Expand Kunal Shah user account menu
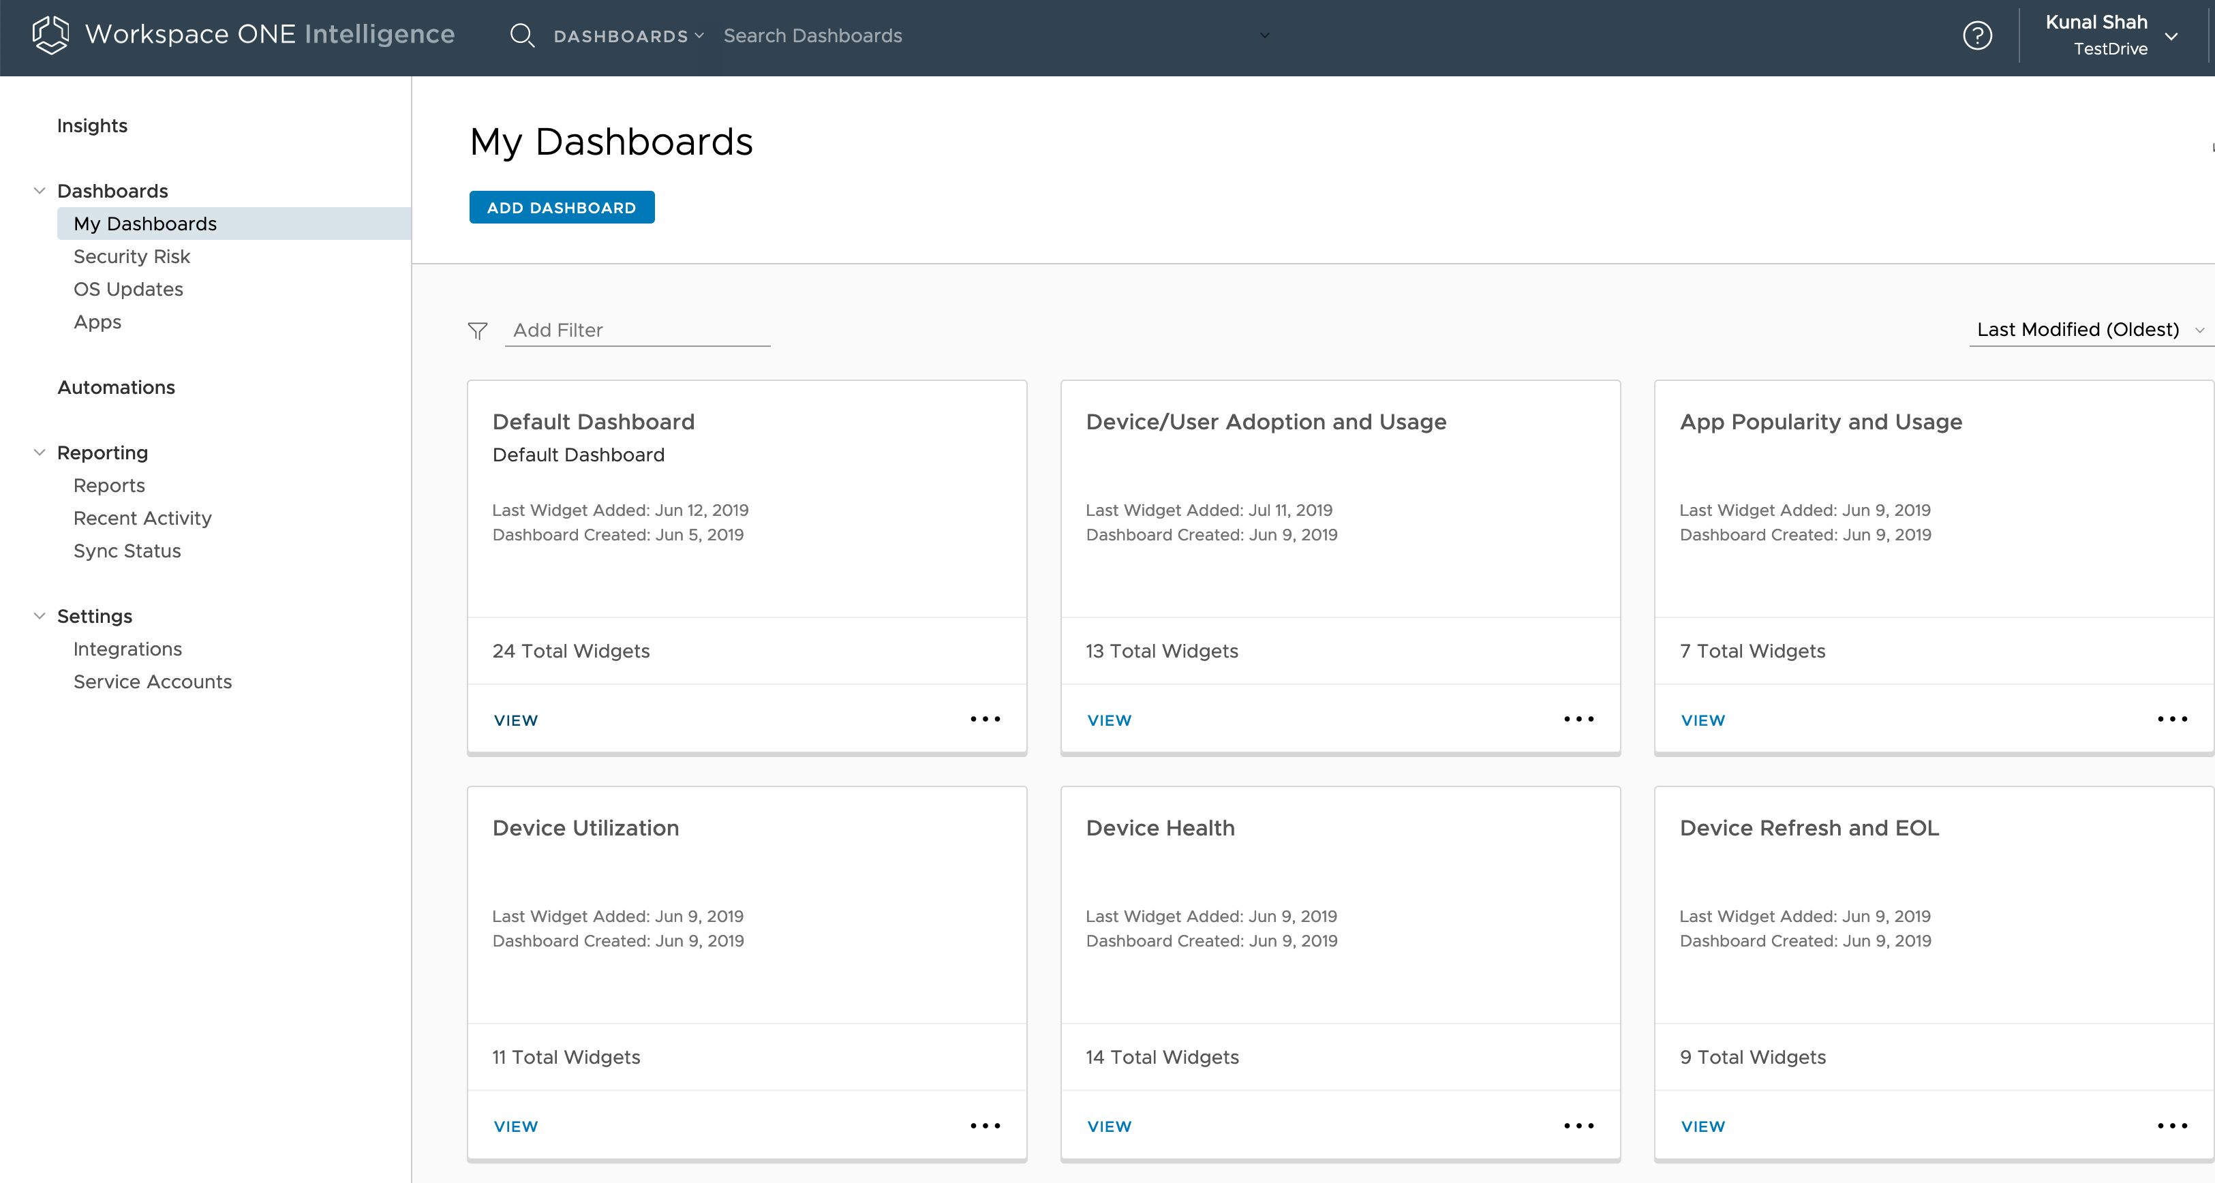This screenshot has width=2215, height=1183. (2170, 36)
